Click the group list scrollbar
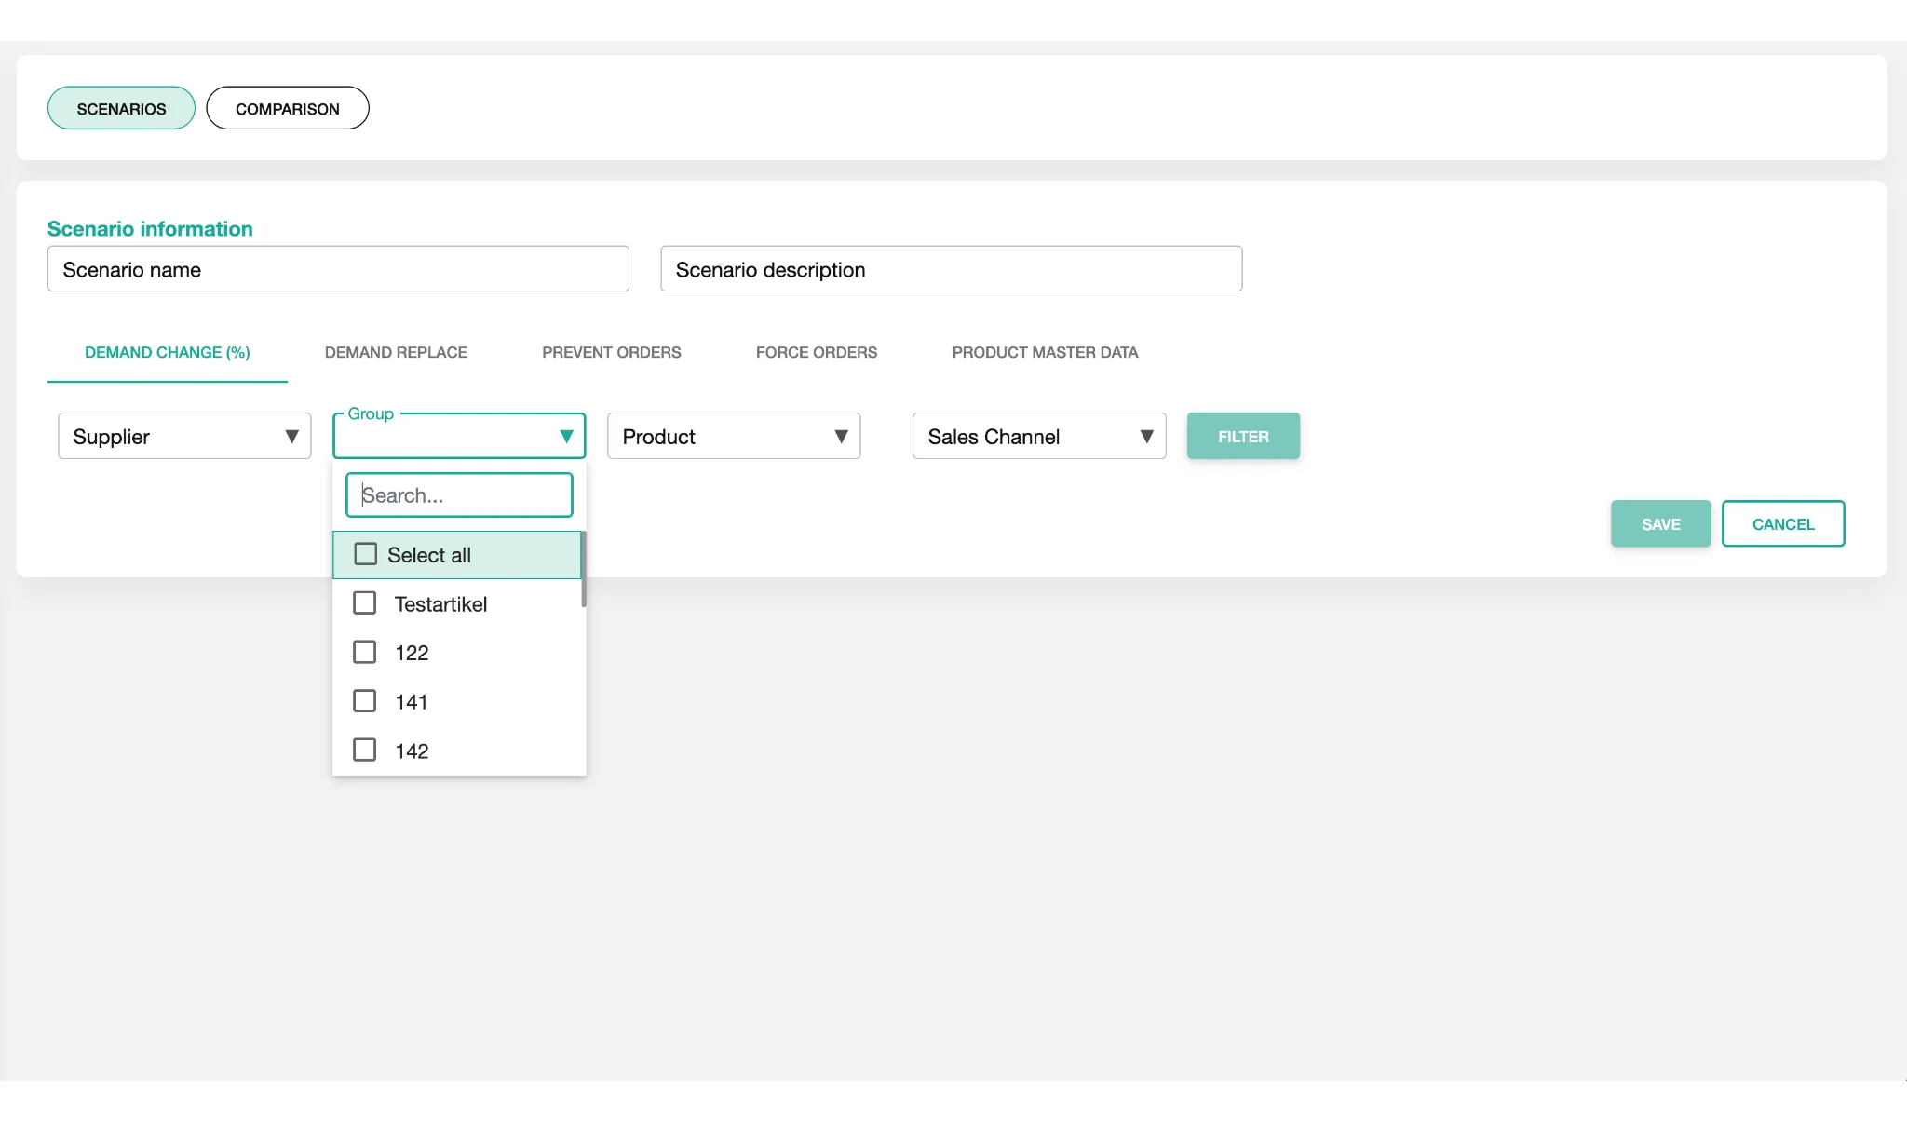1907x1123 pixels. coord(583,569)
